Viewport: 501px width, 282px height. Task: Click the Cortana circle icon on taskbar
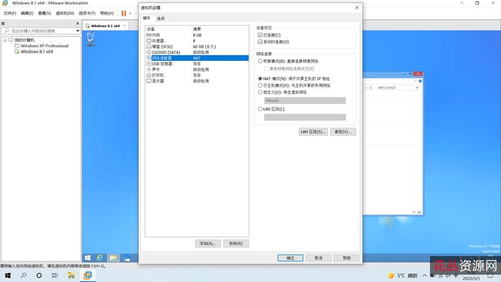click(x=39, y=275)
